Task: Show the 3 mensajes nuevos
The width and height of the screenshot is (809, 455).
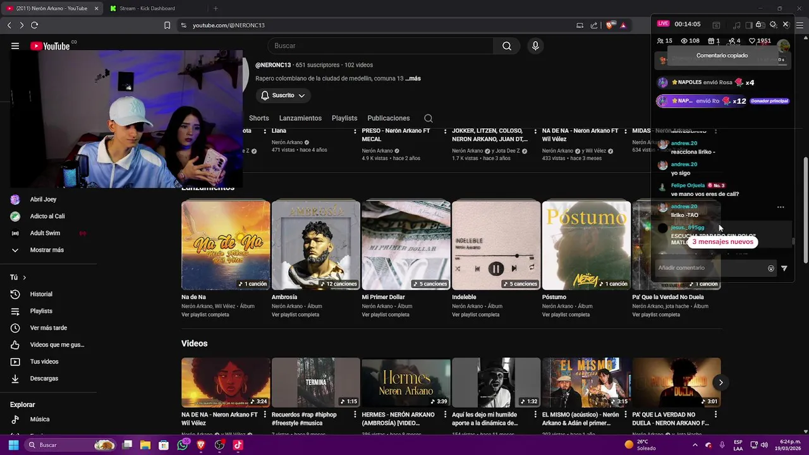Action: point(722,241)
